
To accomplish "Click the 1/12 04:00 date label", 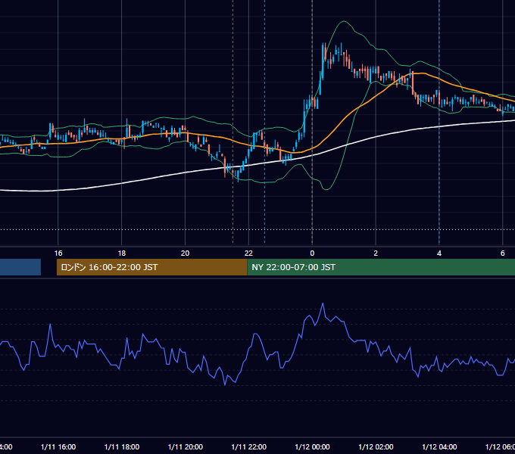I will coord(439,446).
